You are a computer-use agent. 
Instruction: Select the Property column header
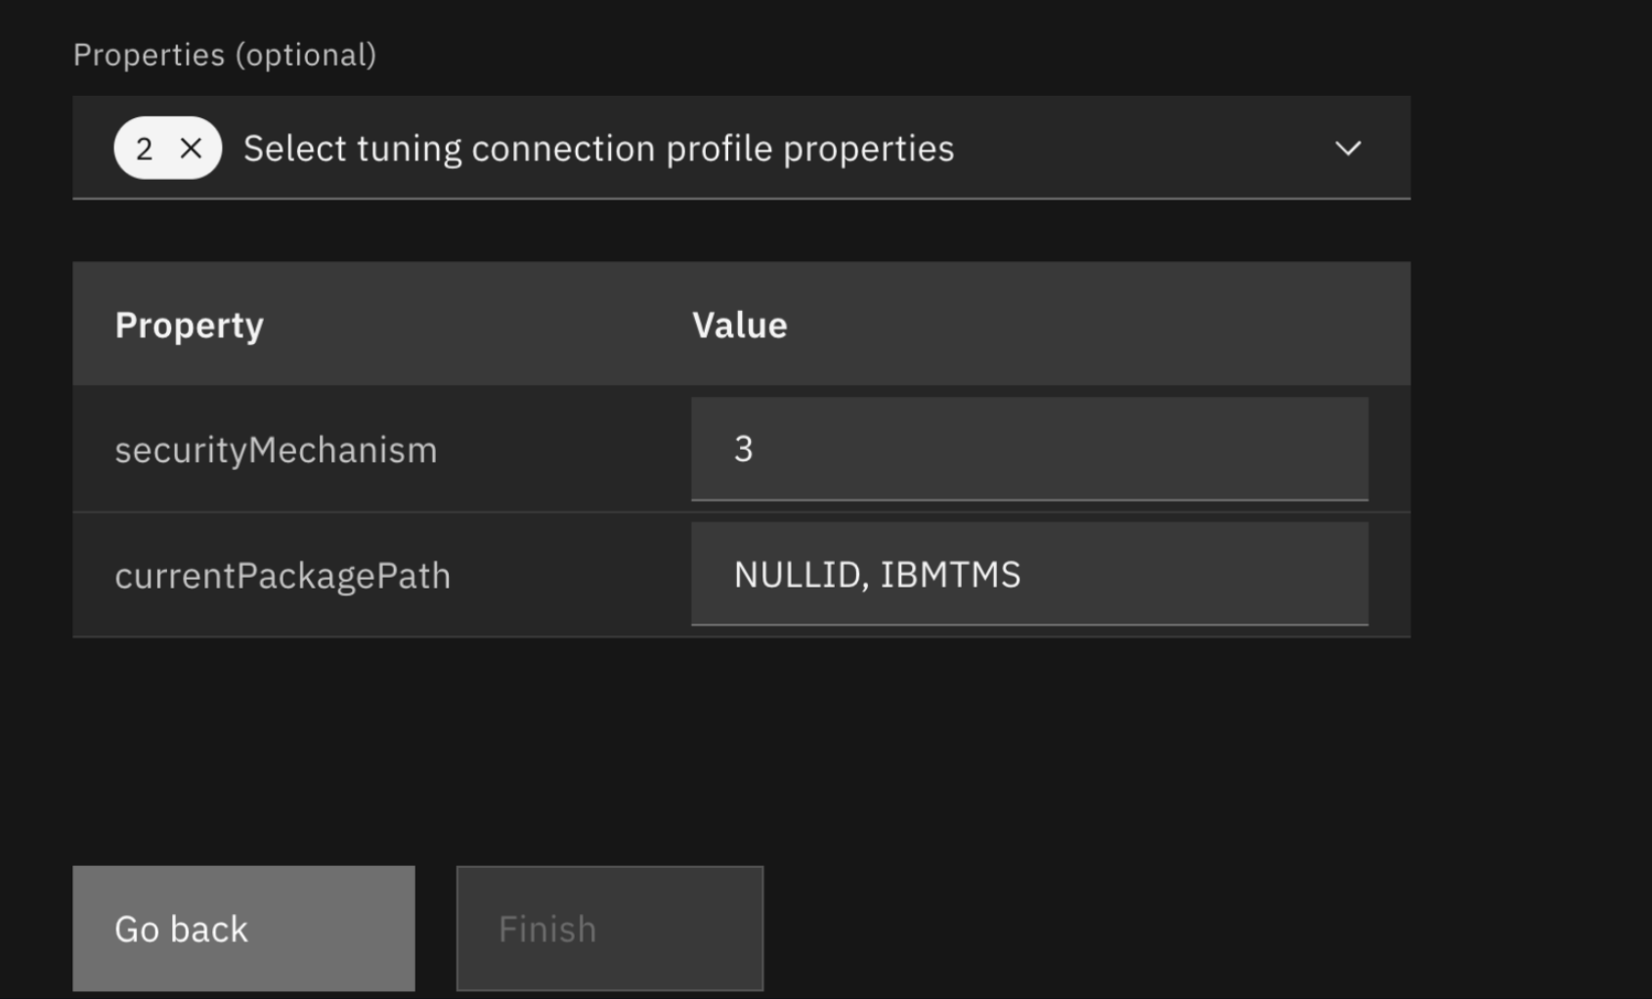click(x=189, y=325)
